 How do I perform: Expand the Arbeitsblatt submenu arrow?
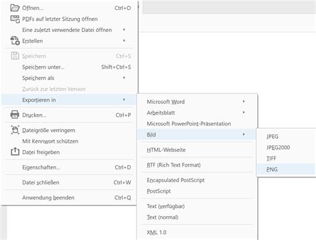(x=244, y=113)
